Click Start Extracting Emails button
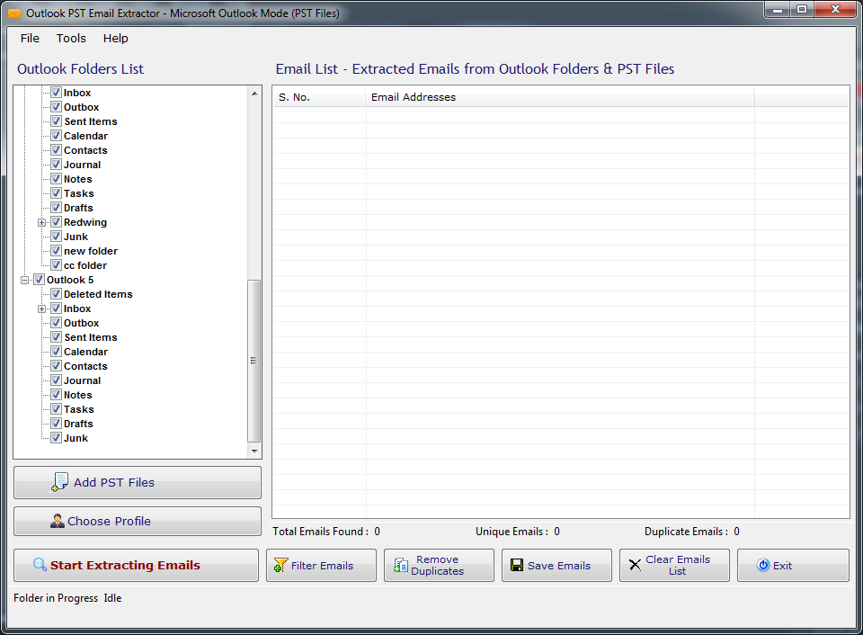The image size is (863, 635). click(x=136, y=565)
